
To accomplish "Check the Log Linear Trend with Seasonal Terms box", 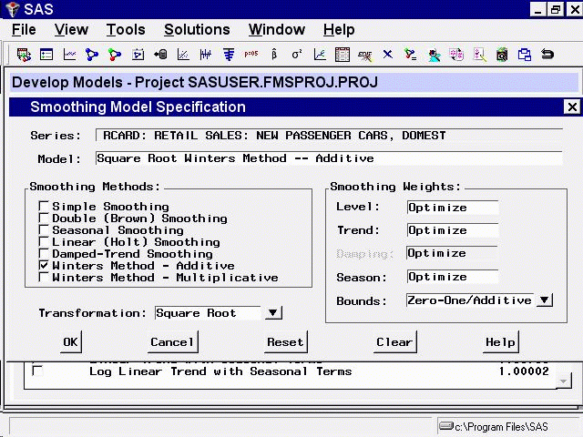I will 37,371.
